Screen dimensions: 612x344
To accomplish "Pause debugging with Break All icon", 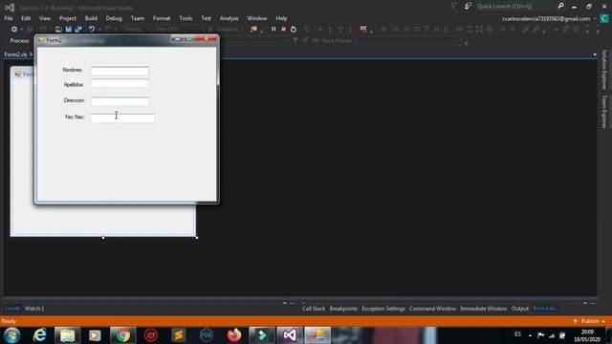I will tap(273, 30).
